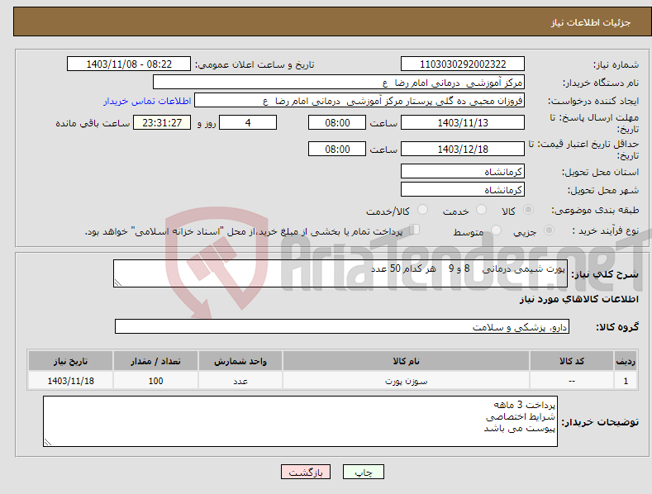652x494 pixels.
Task: Click the ردیف column header
Action: [626, 361]
